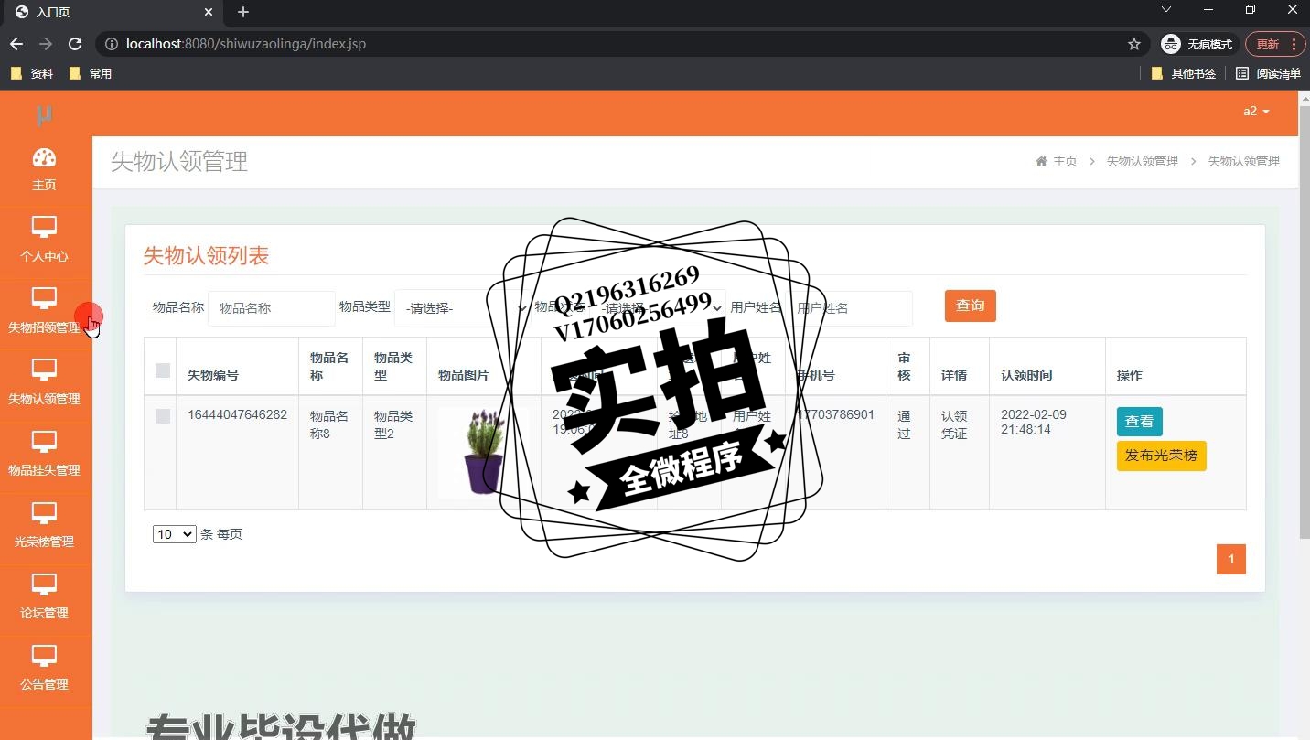Viewport: 1310px width, 740px height.
Task: Follow the 主页 breadcrumb link
Action: [x=1065, y=161]
